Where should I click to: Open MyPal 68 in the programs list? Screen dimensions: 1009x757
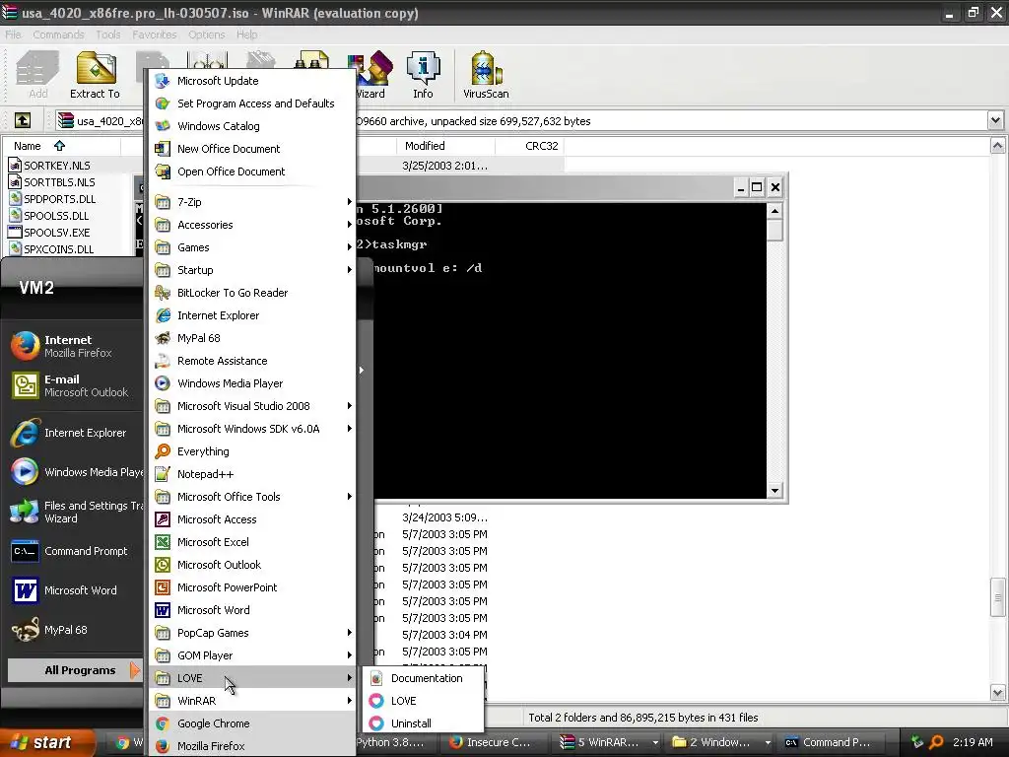(253, 338)
